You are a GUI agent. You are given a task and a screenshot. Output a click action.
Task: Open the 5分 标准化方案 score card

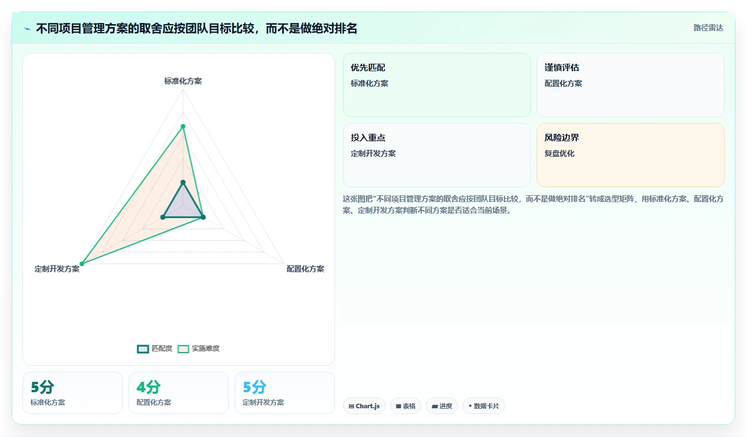72,393
